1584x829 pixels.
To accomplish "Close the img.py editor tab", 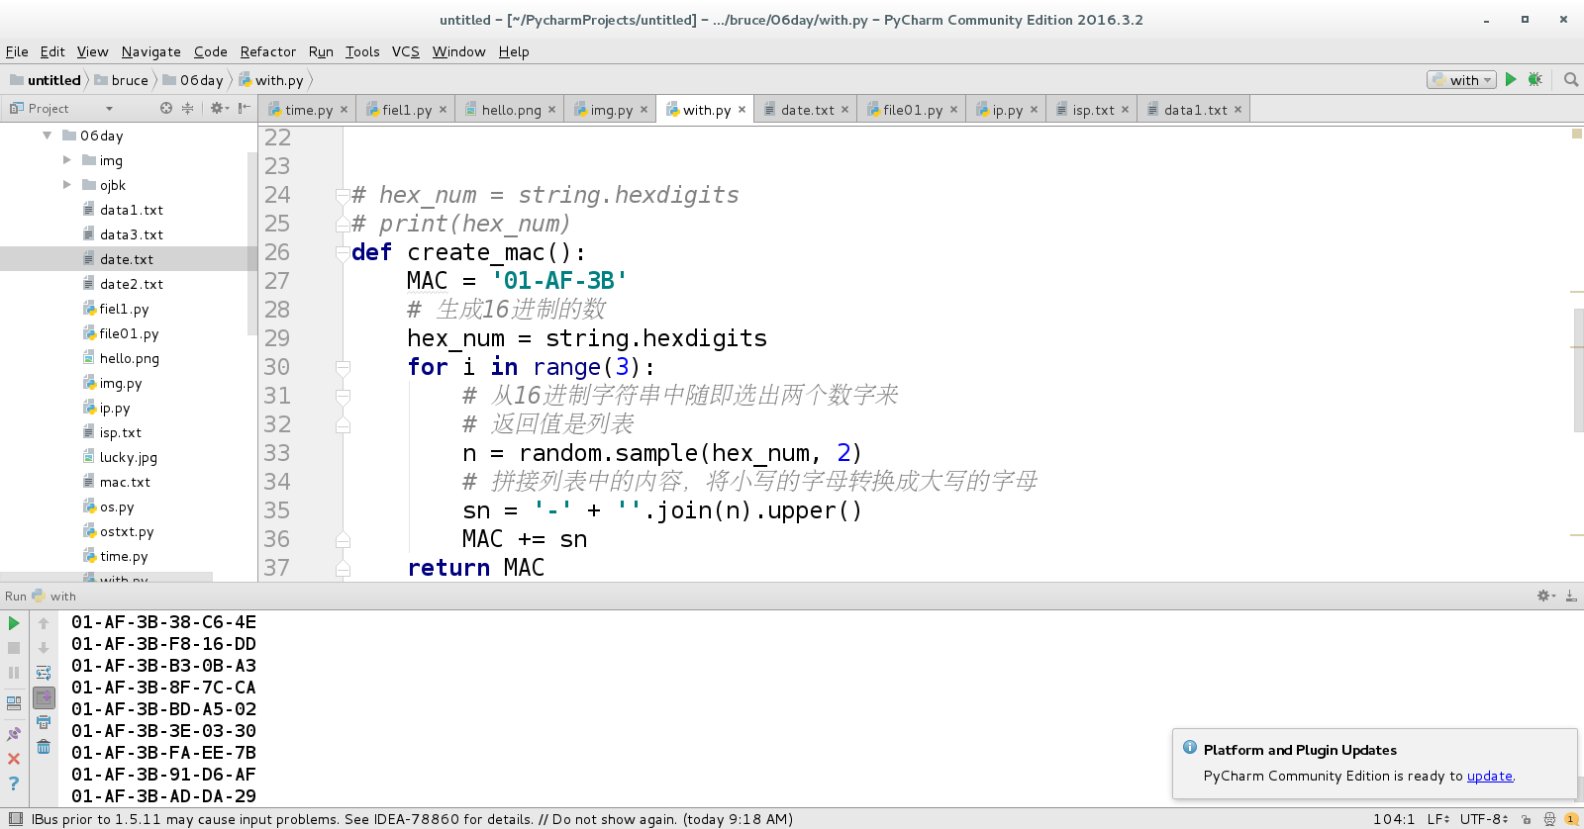I will 643,110.
